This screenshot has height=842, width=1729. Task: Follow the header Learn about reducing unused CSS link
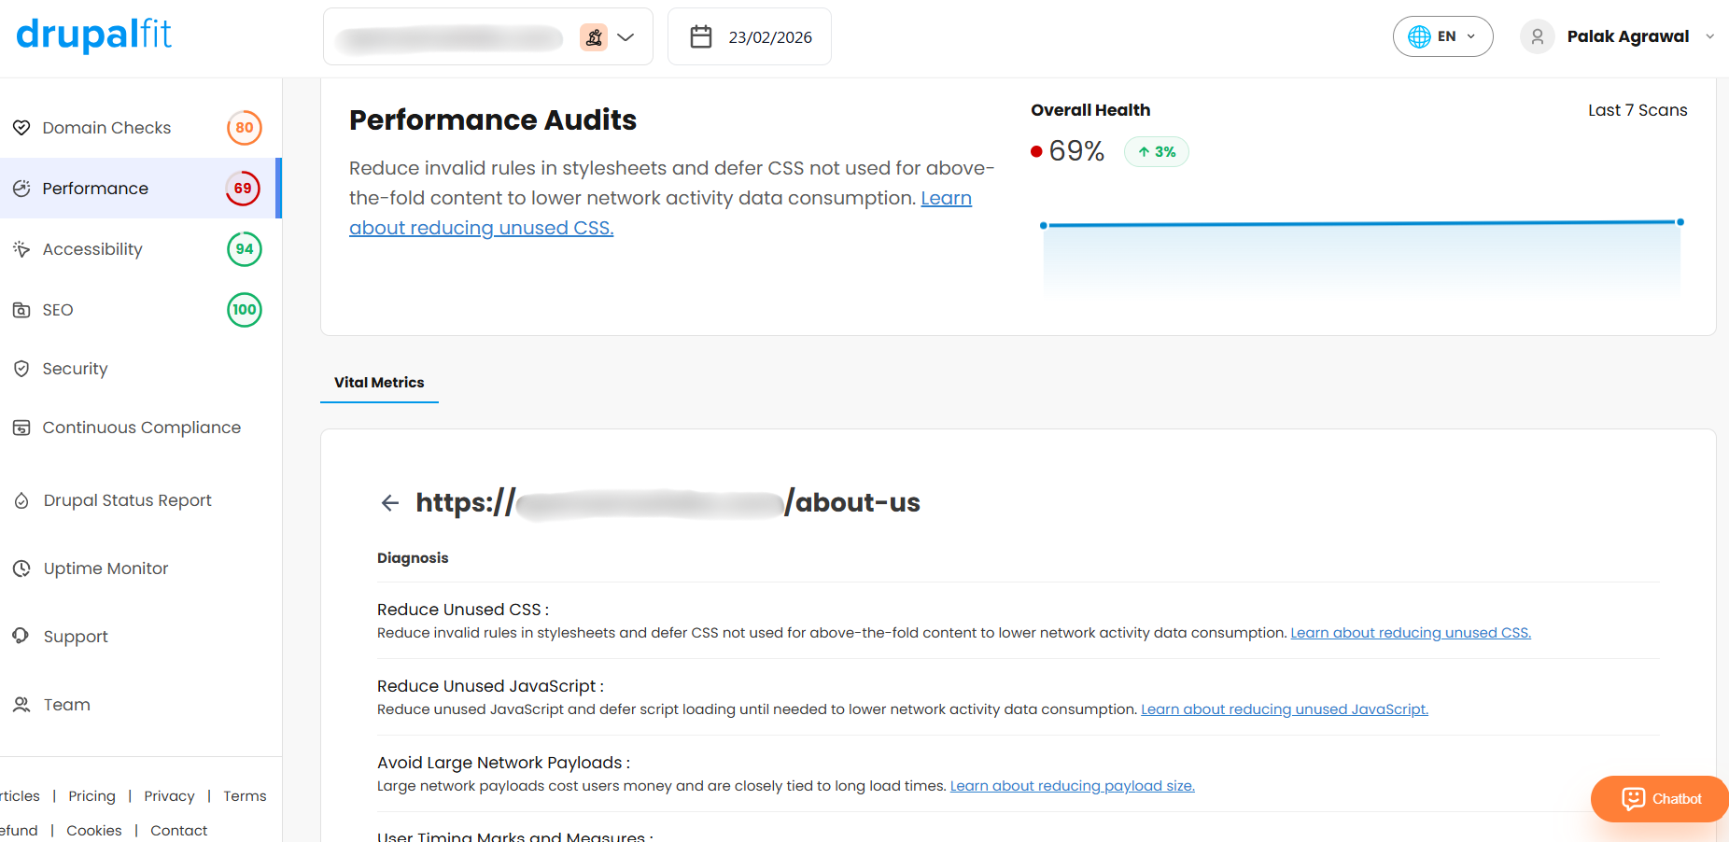[x=481, y=228]
